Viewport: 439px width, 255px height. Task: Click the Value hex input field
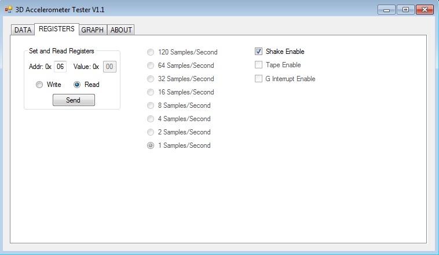(109, 67)
